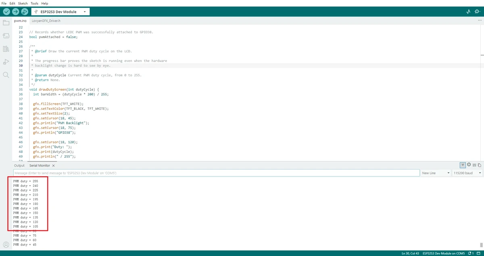Switch to the LovyanGFX_Driver.h tab
The width and height of the screenshot is (484, 256).
[x=46, y=21]
